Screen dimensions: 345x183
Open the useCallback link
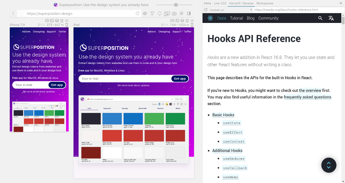click(235, 168)
